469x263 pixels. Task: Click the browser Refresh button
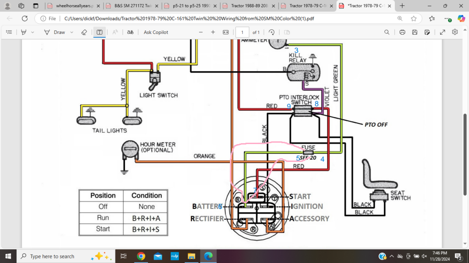pyautogui.click(x=25, y=19)
